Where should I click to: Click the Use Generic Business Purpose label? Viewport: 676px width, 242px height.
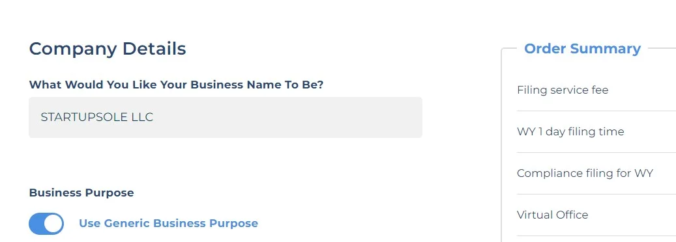[x=169, y=223]
